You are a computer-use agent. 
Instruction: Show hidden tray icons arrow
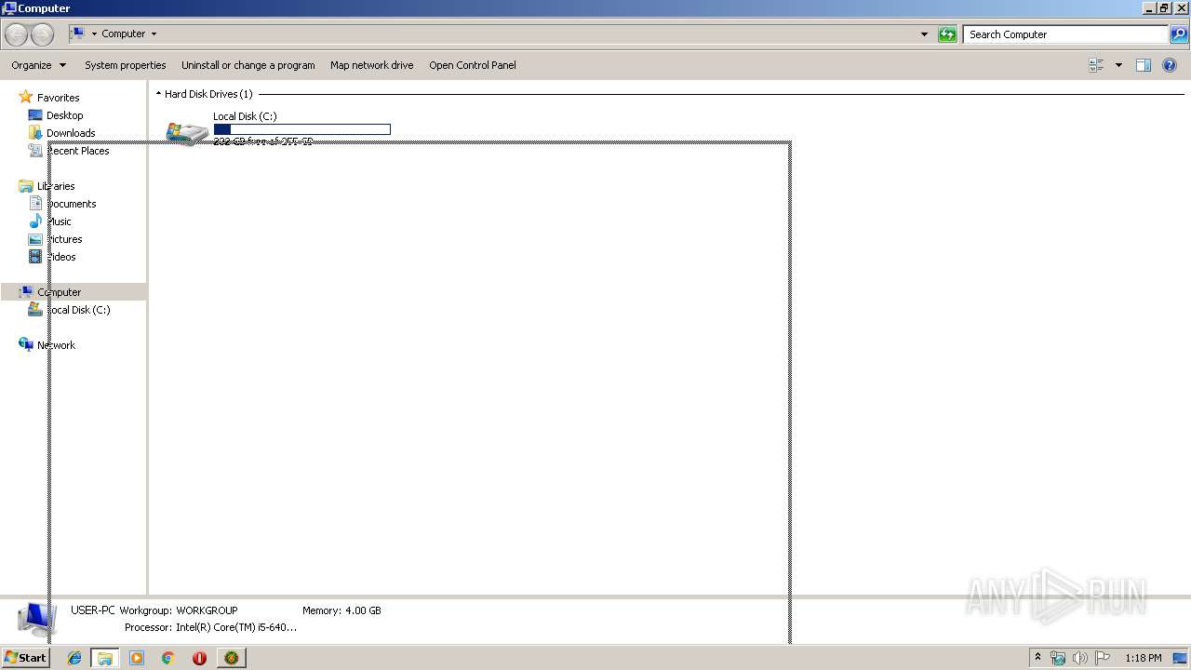[1037, 657]
